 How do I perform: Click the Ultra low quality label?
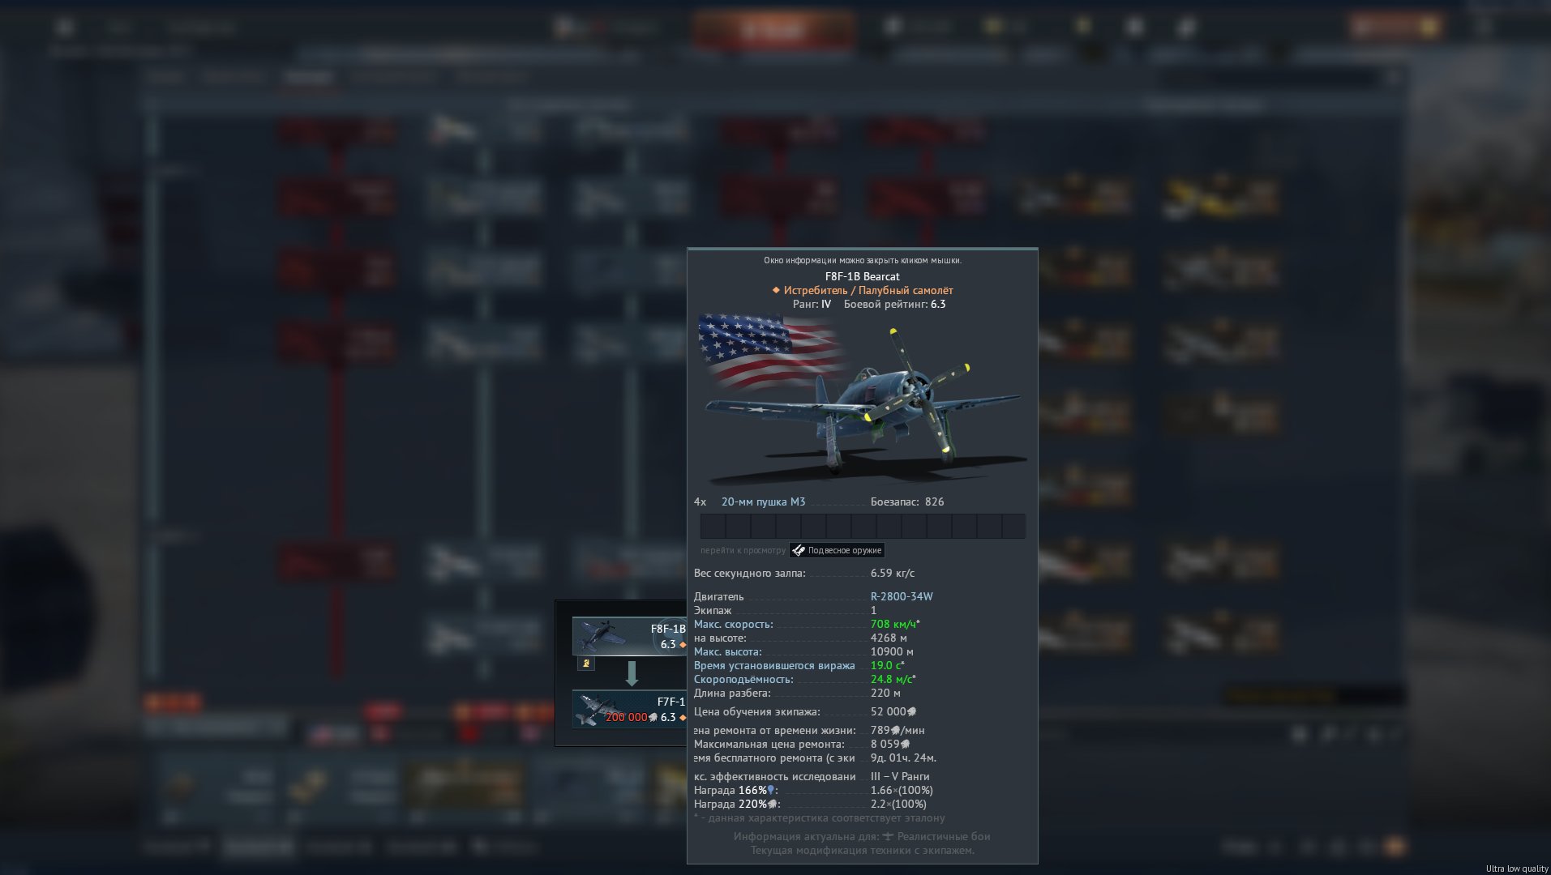[x=1517, y=869]
